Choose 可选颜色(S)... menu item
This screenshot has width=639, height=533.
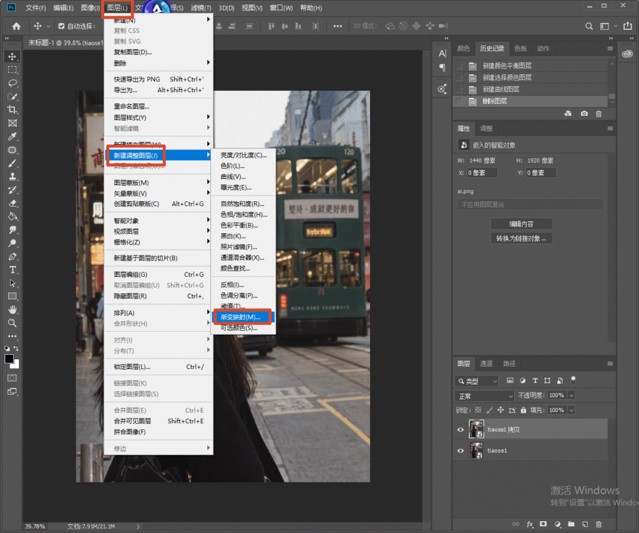[x=243, y=328]
